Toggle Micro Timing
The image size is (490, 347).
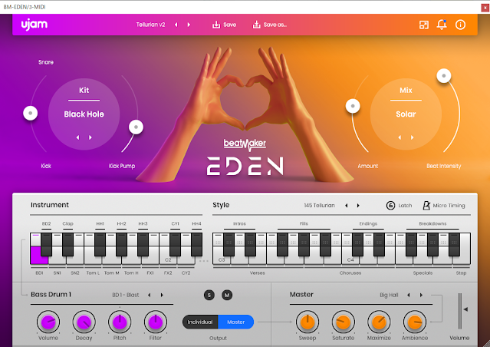(444, 206)
